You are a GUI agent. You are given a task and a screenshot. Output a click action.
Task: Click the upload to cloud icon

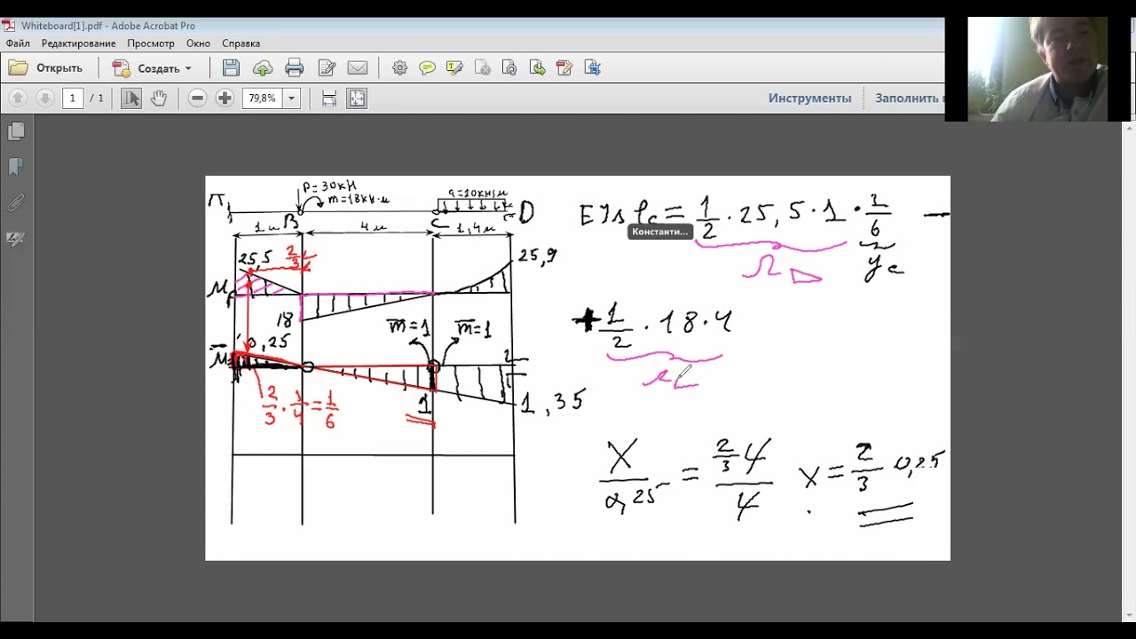[263, 68]
